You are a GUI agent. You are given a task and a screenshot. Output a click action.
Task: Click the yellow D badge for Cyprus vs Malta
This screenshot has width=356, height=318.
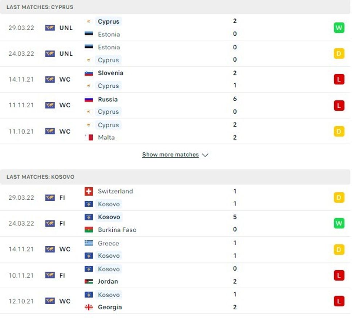(x=339, y=131)
